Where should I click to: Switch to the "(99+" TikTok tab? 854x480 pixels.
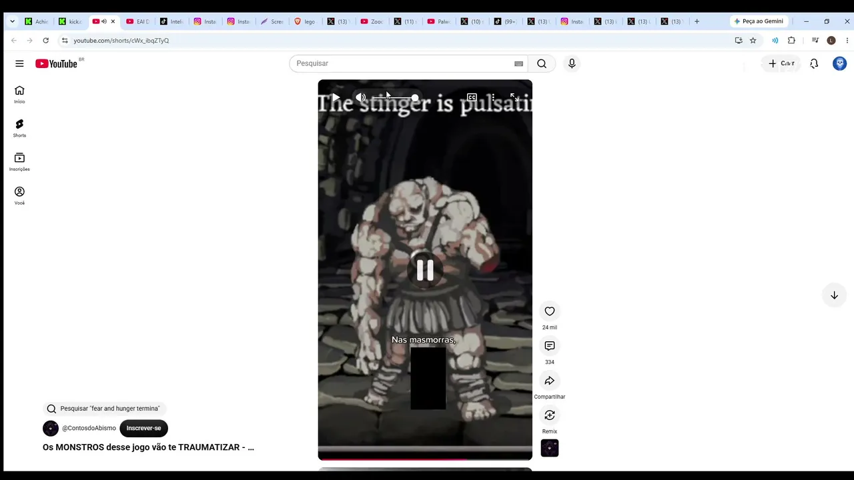point(505,21)
